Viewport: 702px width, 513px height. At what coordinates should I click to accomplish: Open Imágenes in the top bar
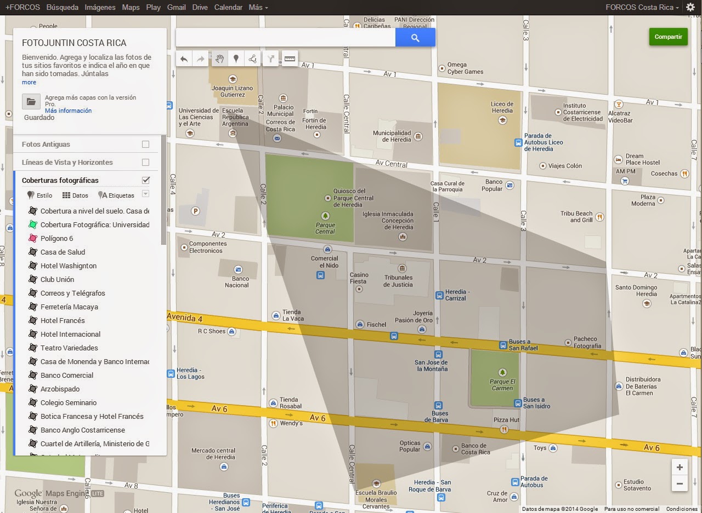pos(100,7)
